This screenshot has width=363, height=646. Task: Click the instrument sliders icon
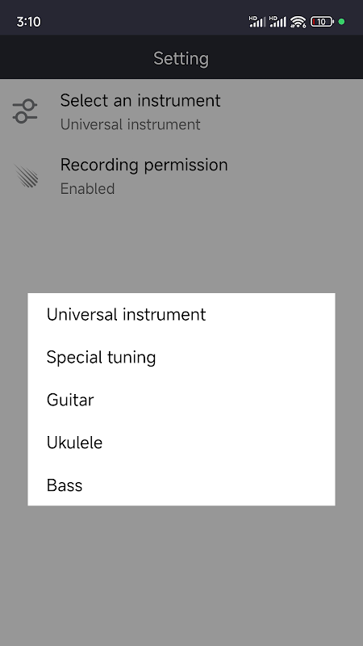click(x=25, y=111)
